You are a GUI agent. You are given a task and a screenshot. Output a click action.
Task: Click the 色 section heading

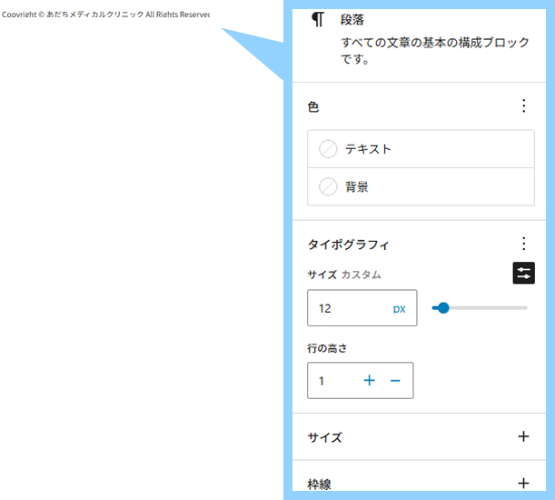313,106
